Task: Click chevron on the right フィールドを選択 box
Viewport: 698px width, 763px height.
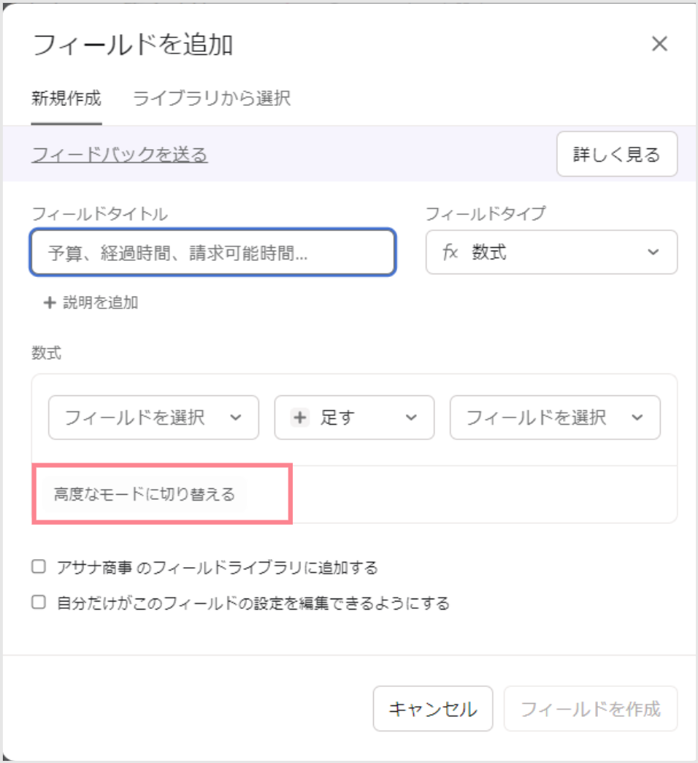Action: click(x=637, y=417)
